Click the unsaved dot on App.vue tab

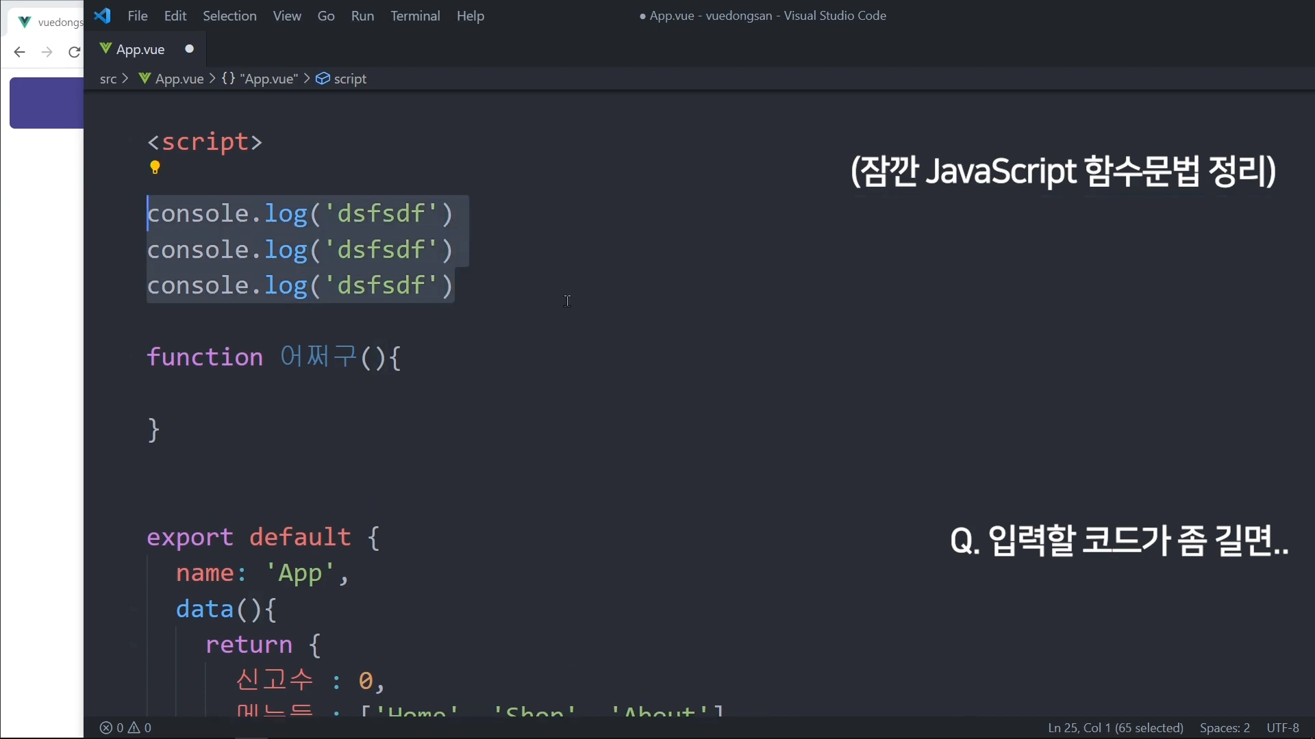pos(190,49)
